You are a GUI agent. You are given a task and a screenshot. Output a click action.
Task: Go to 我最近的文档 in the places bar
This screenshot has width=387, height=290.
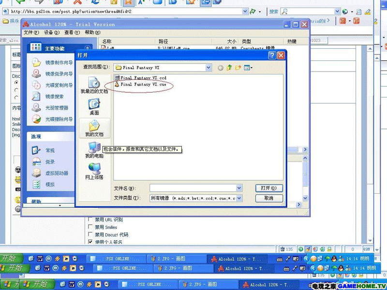[x=94, y=85]
